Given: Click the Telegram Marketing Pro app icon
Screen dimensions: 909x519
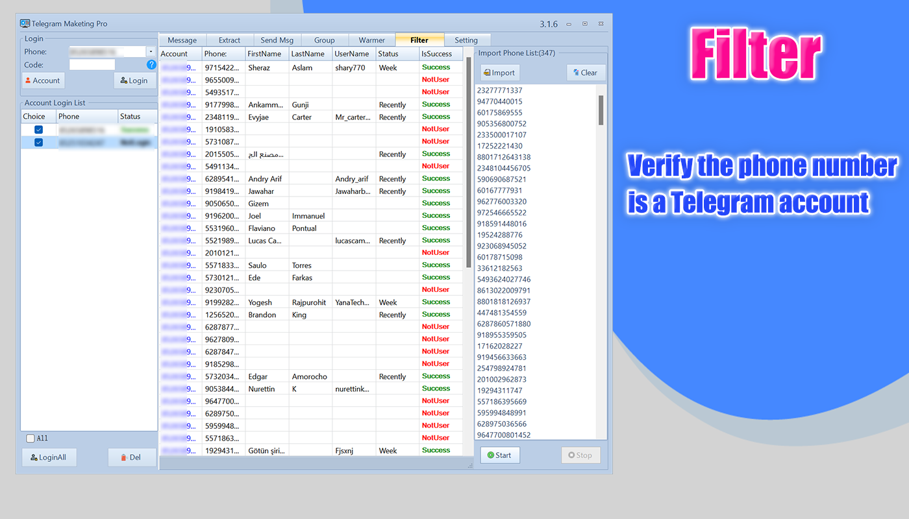Looking at the screenshot, I should click(x=25, y=23).
